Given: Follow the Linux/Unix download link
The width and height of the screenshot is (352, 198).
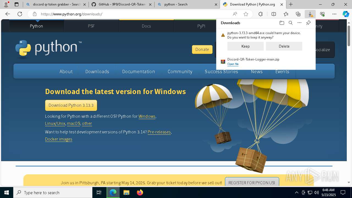Looking at the screenshot, I should pyautogui.click(x=55, y=123).
